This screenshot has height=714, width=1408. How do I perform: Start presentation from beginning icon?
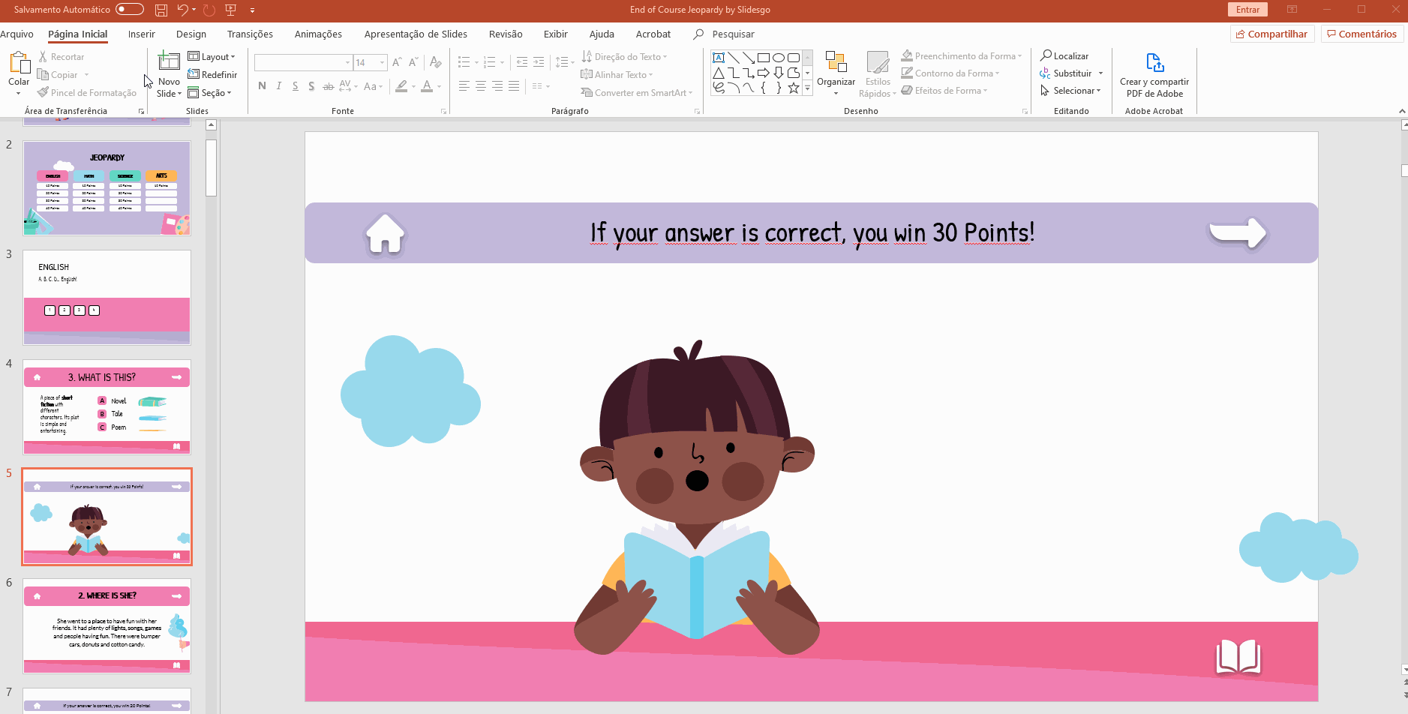click(231, 10)
